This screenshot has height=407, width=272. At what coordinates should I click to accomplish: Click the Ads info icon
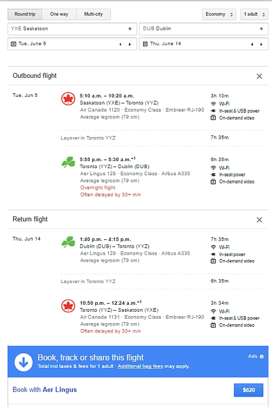point(262,356)
